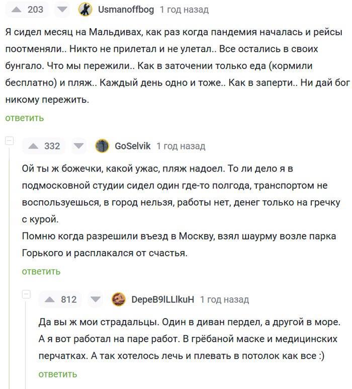The height and width of the screenshot is (389, 352).
Task: Downvote Usmanoffbog's comment
Action: point(62,10)
